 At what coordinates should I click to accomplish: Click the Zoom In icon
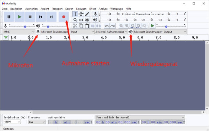point(121,26)
